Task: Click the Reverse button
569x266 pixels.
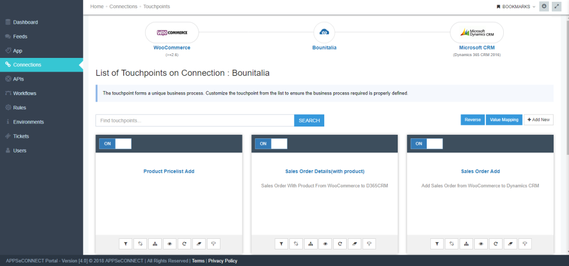Action: [473, 120]
